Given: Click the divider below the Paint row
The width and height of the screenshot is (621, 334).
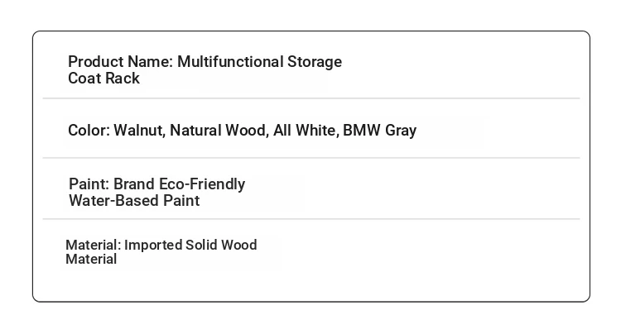Looking at the screenshot, I should pos(311,218).
